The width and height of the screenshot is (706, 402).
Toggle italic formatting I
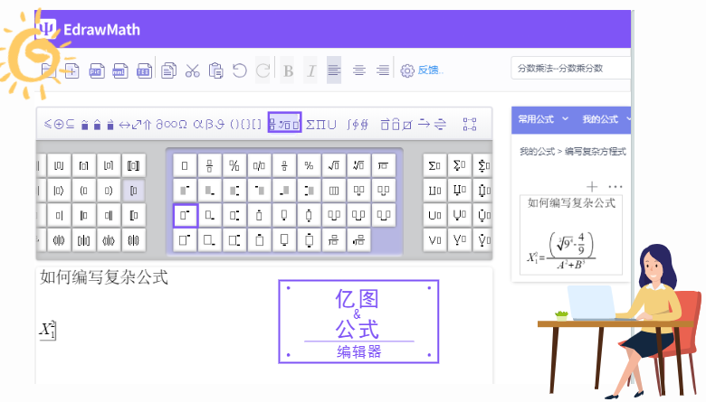click(310, 70)
